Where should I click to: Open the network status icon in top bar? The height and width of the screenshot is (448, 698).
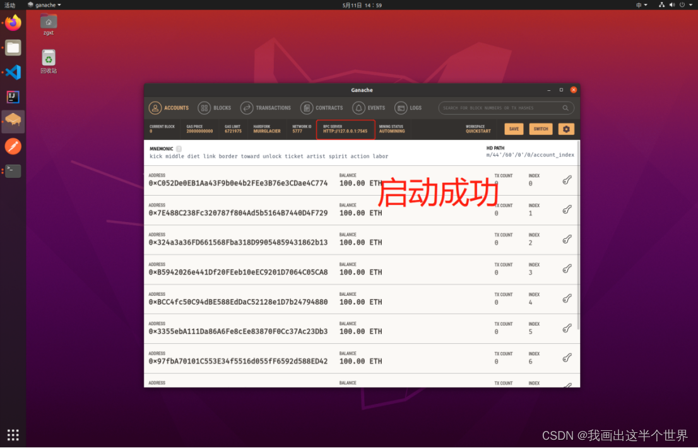click(x=661, y=5)
